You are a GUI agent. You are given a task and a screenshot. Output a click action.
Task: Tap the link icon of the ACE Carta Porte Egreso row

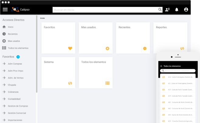(164, 77)
